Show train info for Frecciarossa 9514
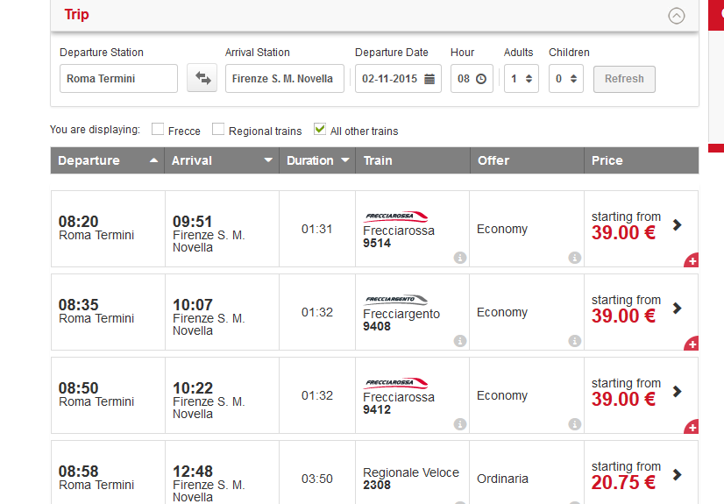 click(x=460, y=258)
